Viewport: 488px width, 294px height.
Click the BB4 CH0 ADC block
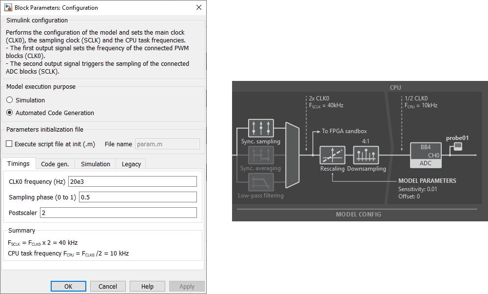click(426, 155)
